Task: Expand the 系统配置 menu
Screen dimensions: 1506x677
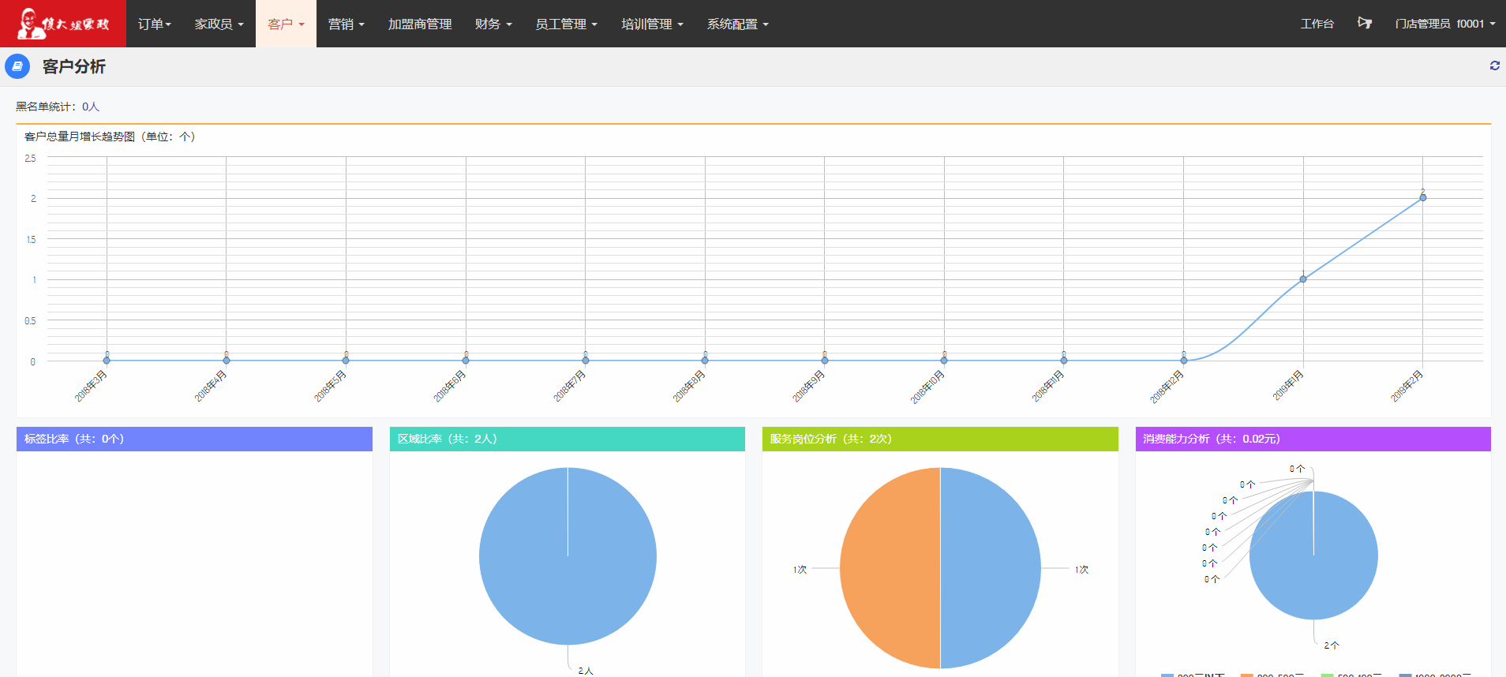Action: (738, 24)
